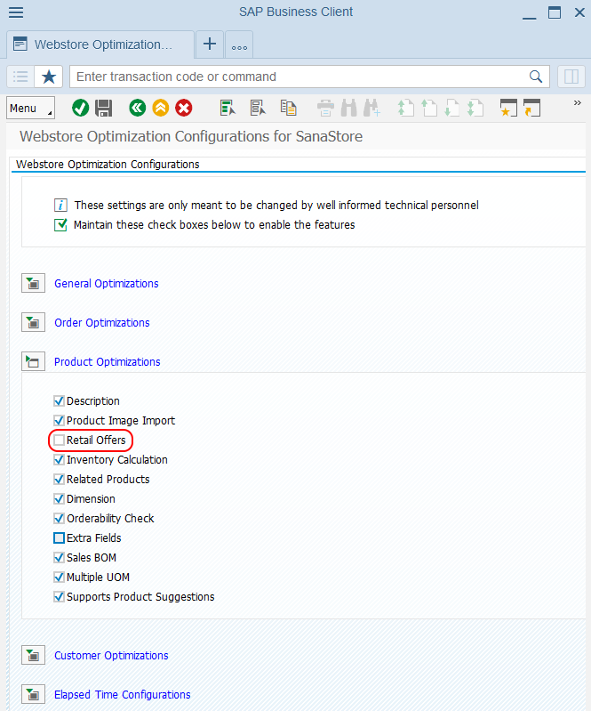Toggle the Multiple UOM checkbox

click(x=59, y=577)
